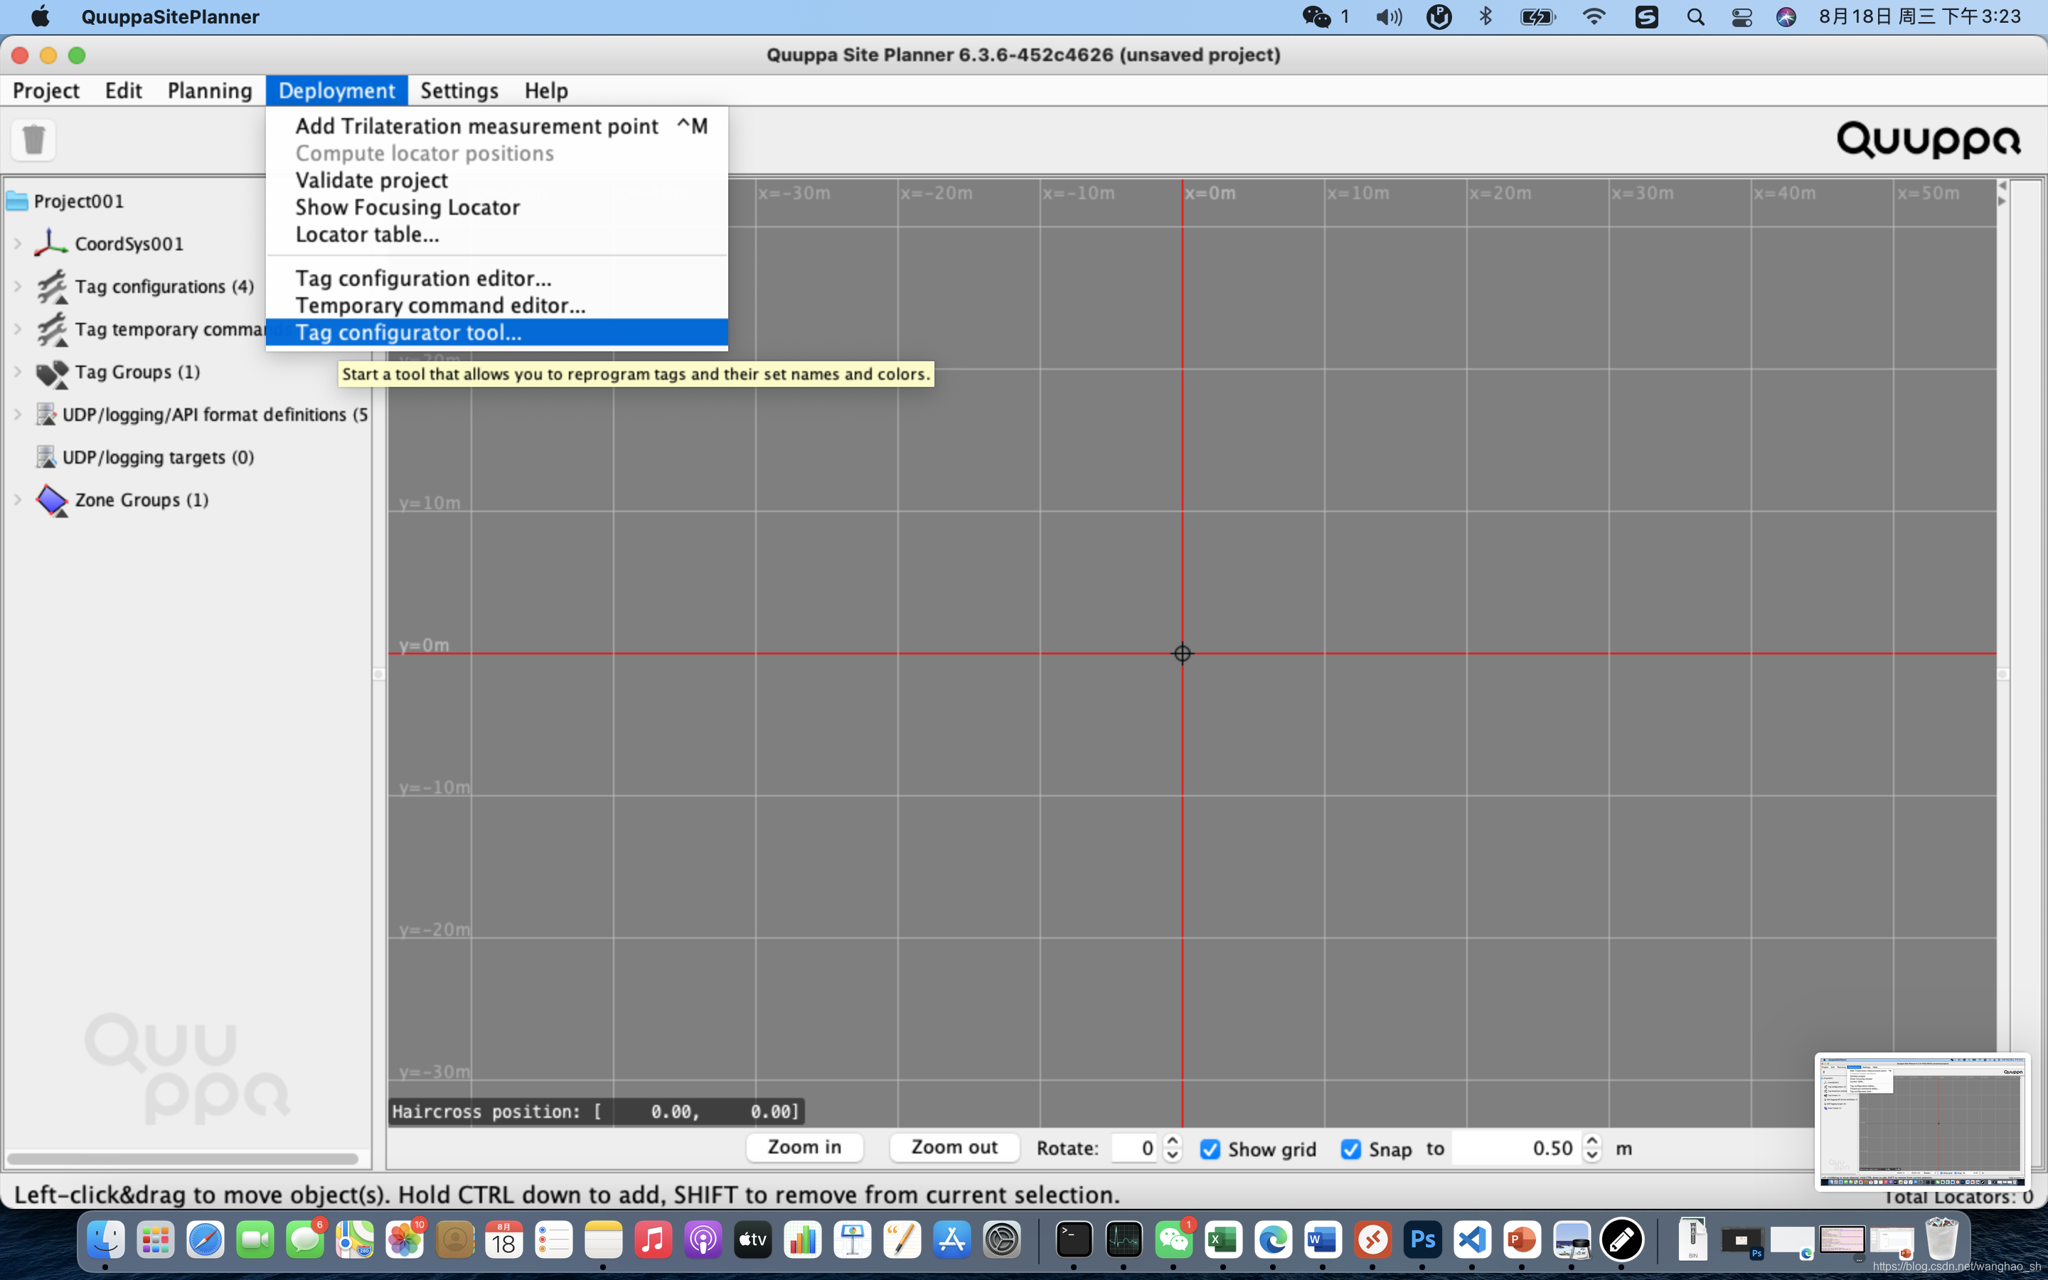Expand the Tag configurations (4) node
This screenshot has width=2048, height=1280.
(18, 286)
